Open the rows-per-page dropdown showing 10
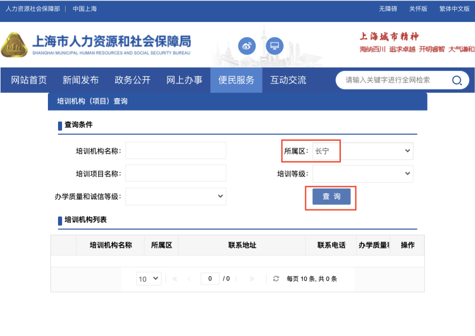Viewport: 475px width, 336px height. pyautogui.click(x=148, y=279)
